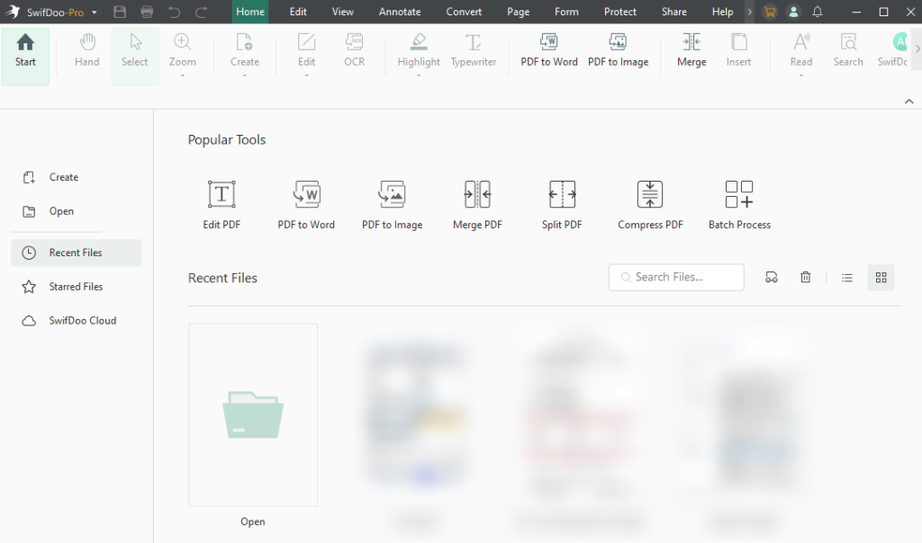
Task: Open Merge PDF from Popular Tools
Action: coord(477,205)
